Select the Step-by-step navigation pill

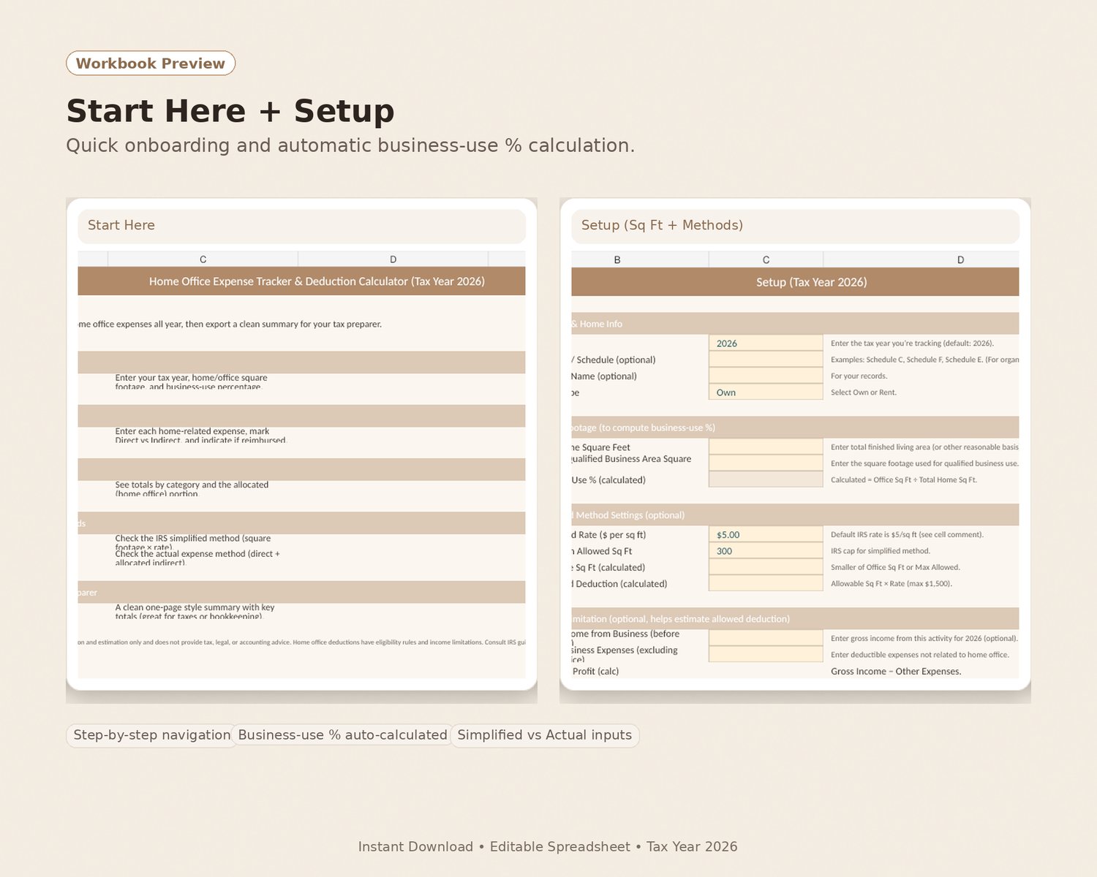(x=152, y=735)
